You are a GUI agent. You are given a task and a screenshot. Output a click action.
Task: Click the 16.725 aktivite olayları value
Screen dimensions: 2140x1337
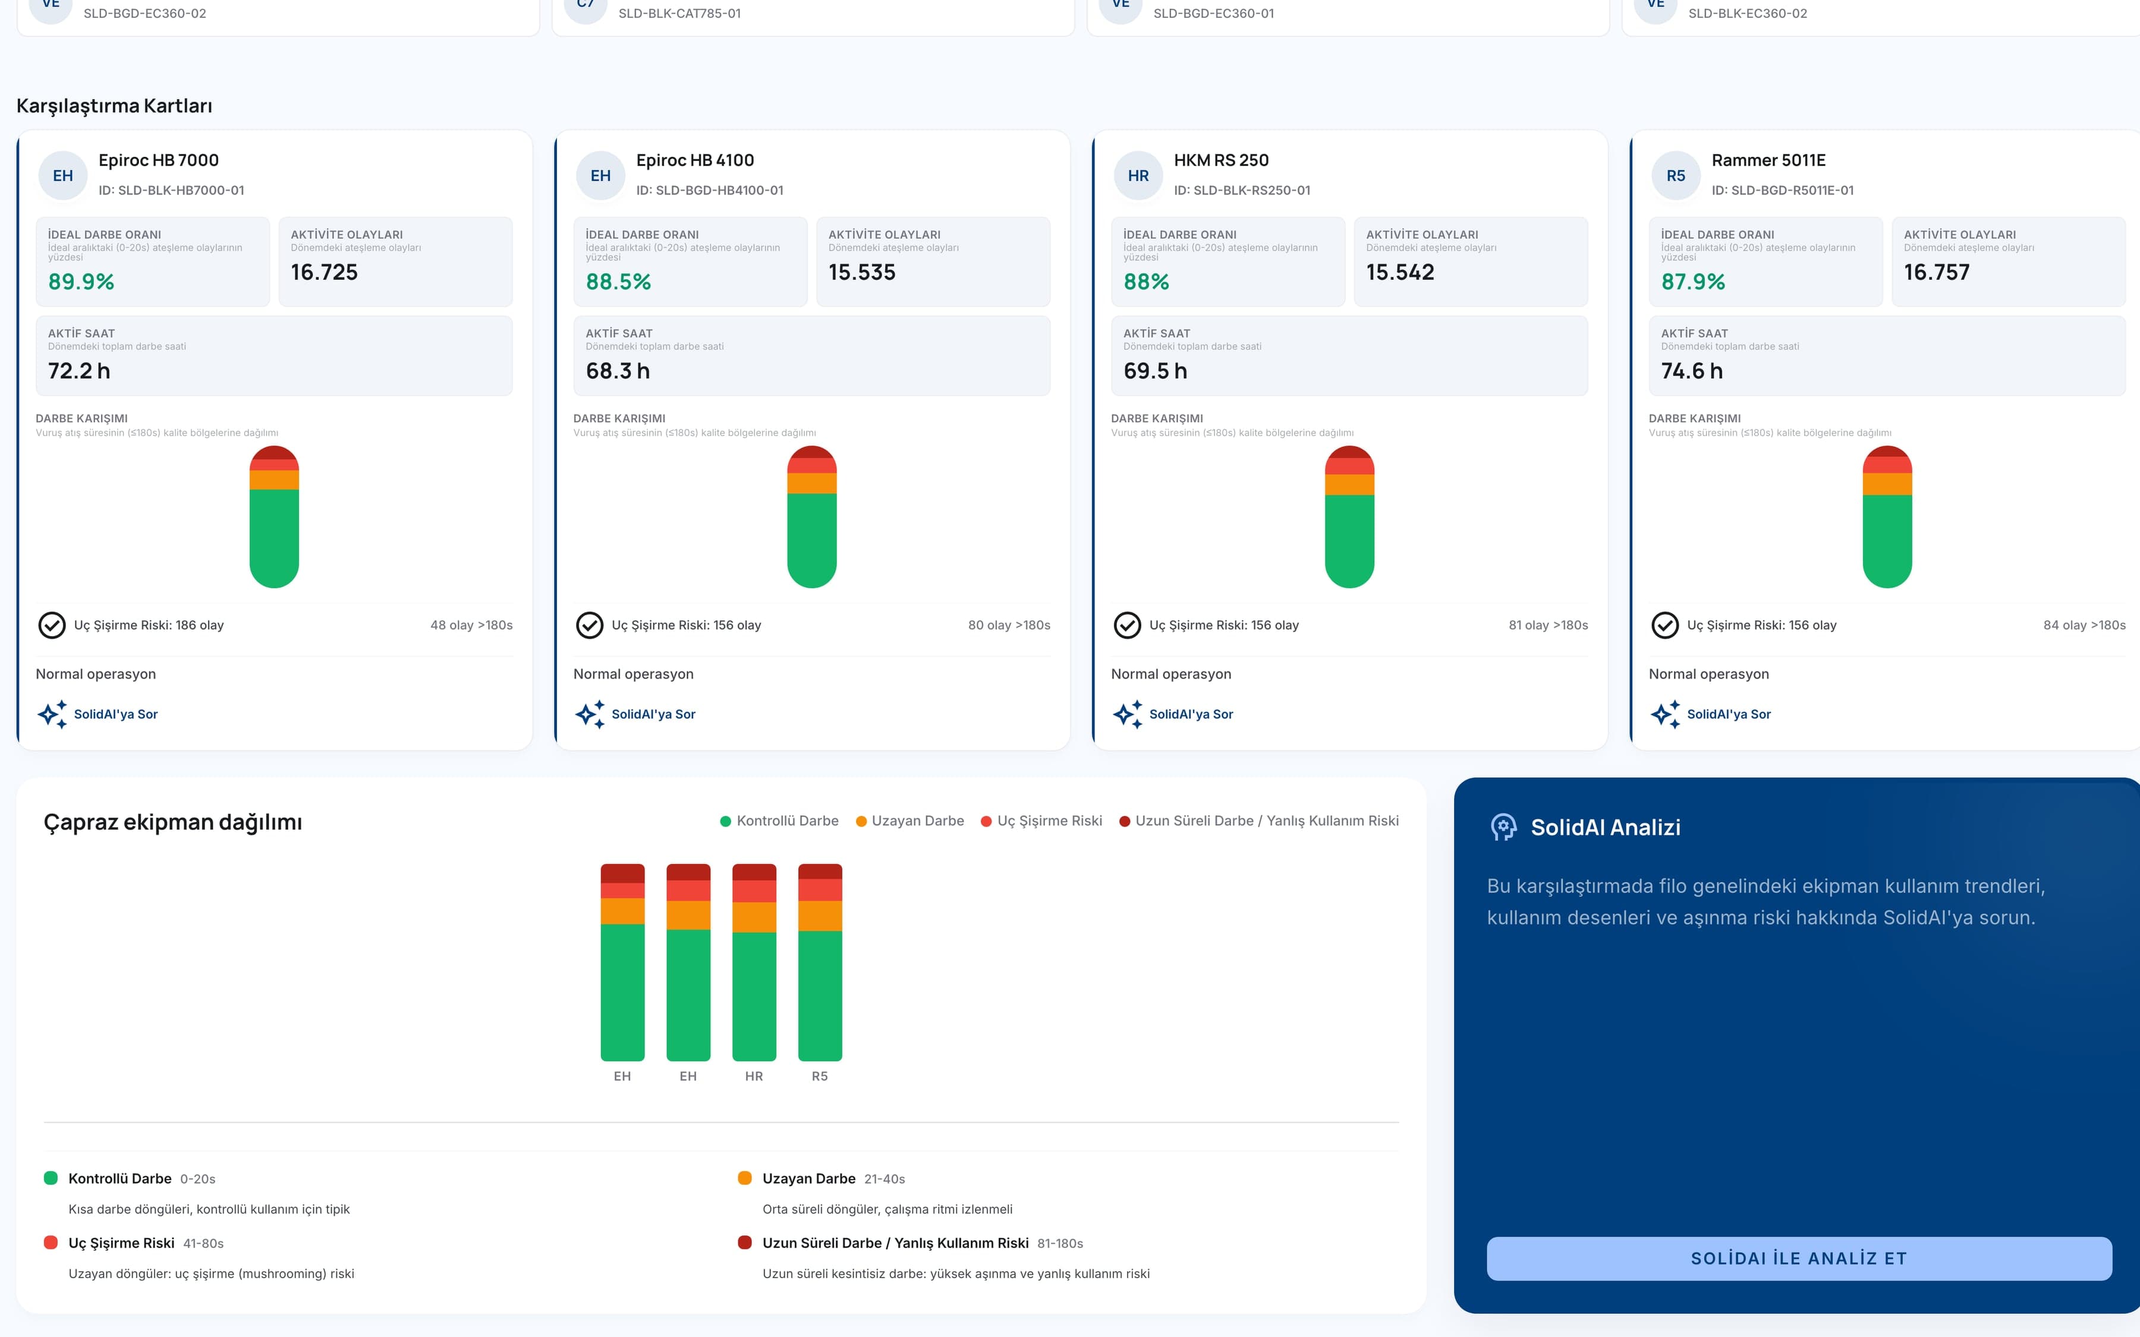coord(325,272)
